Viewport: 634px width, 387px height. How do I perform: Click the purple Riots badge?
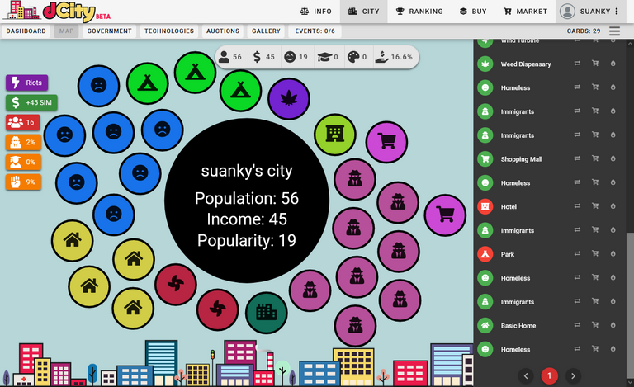point(27,83)
